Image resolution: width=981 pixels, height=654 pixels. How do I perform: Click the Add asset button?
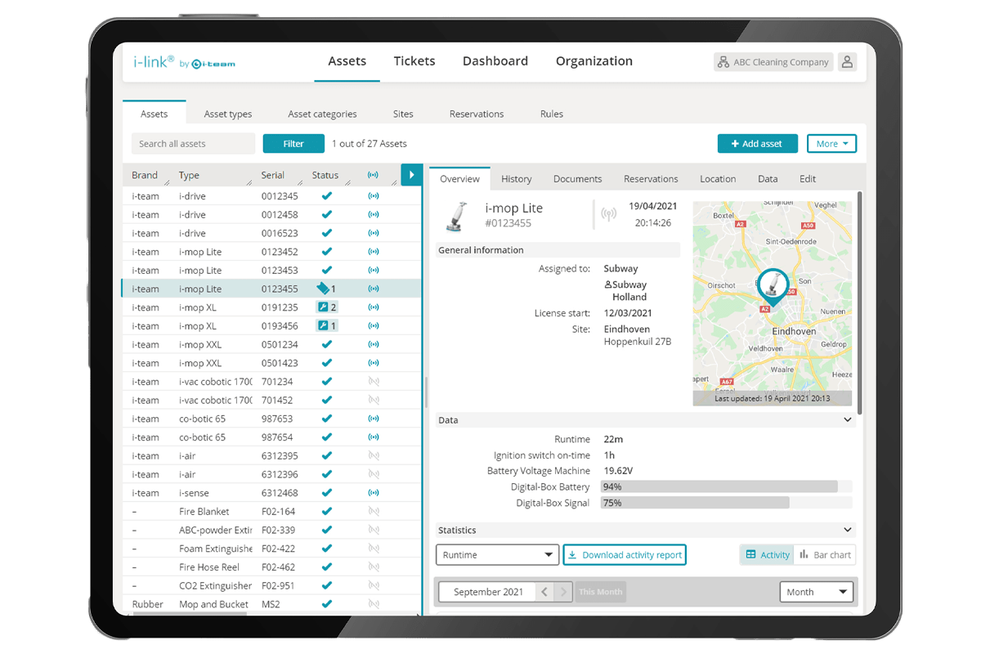click(x=757, y=144)
